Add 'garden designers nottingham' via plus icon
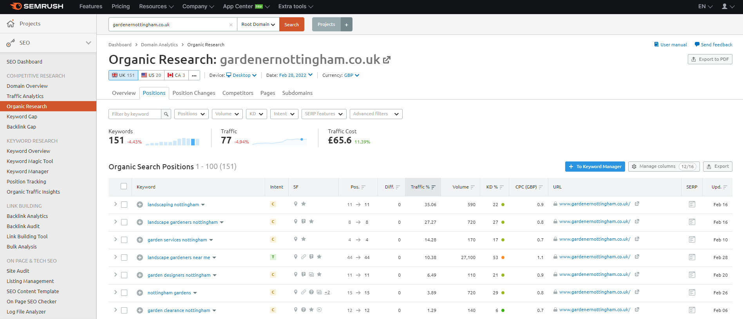 coord(140,275)
